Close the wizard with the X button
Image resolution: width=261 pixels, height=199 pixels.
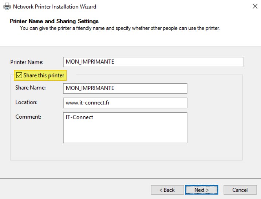[254, 7]
